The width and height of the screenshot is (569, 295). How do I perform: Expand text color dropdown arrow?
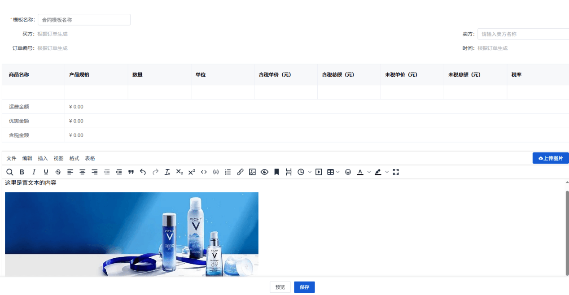(x=369, y=172)
